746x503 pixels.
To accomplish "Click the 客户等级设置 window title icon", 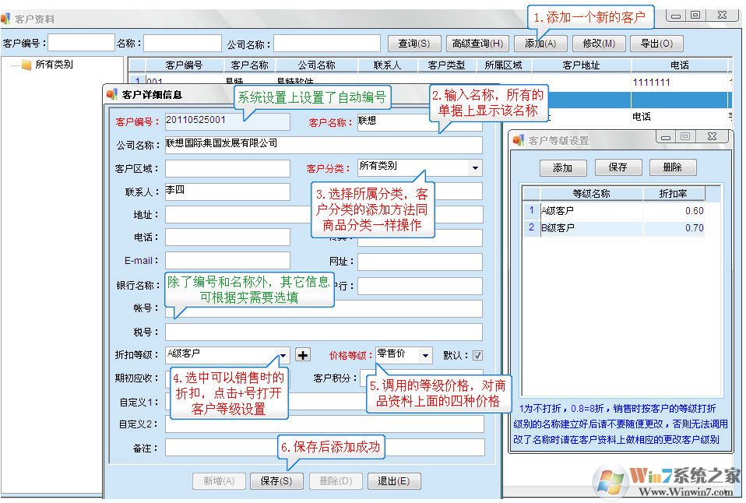I will point(518,136).
